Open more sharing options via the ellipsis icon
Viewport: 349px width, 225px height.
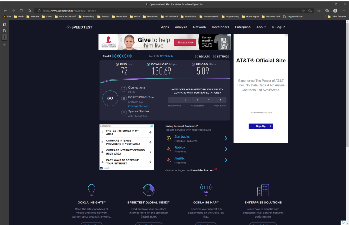(x=129, y=57)
